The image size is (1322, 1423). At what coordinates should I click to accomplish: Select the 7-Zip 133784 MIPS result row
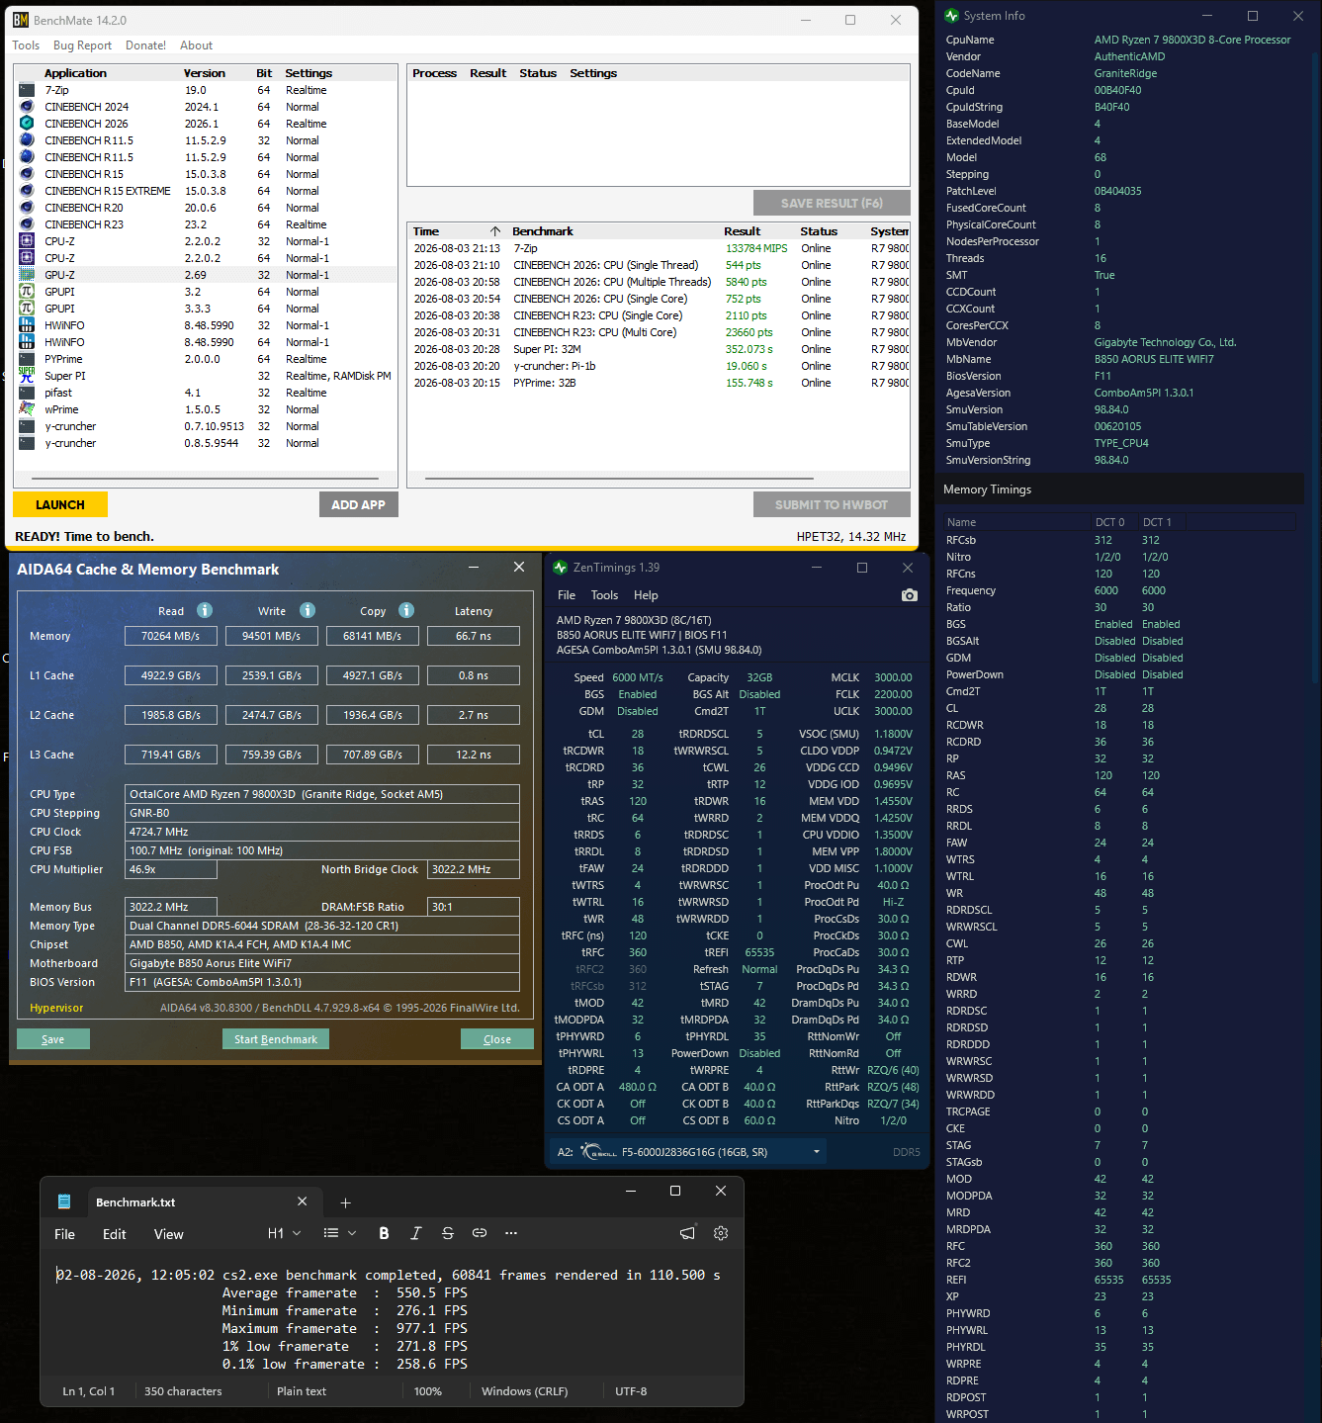pyautogui.click(x=659, y=248)
